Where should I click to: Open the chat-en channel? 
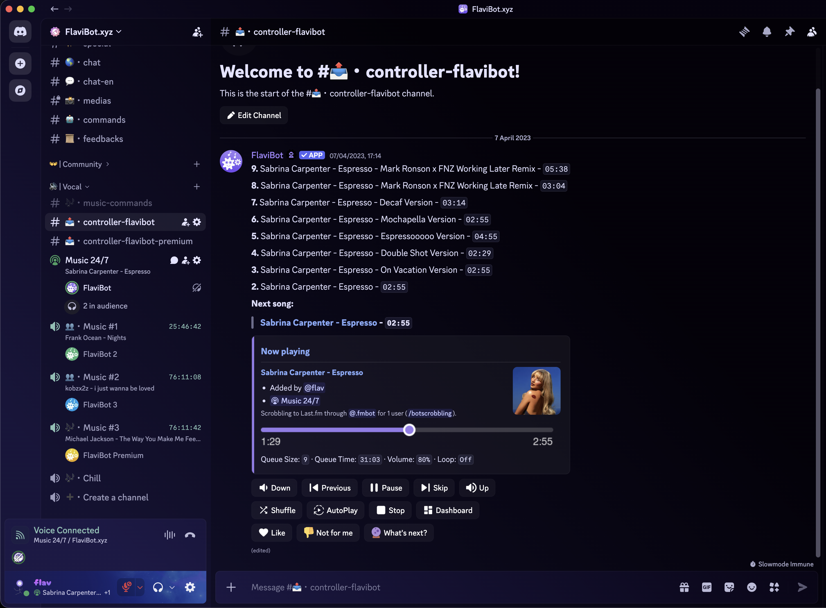(125, 82)
